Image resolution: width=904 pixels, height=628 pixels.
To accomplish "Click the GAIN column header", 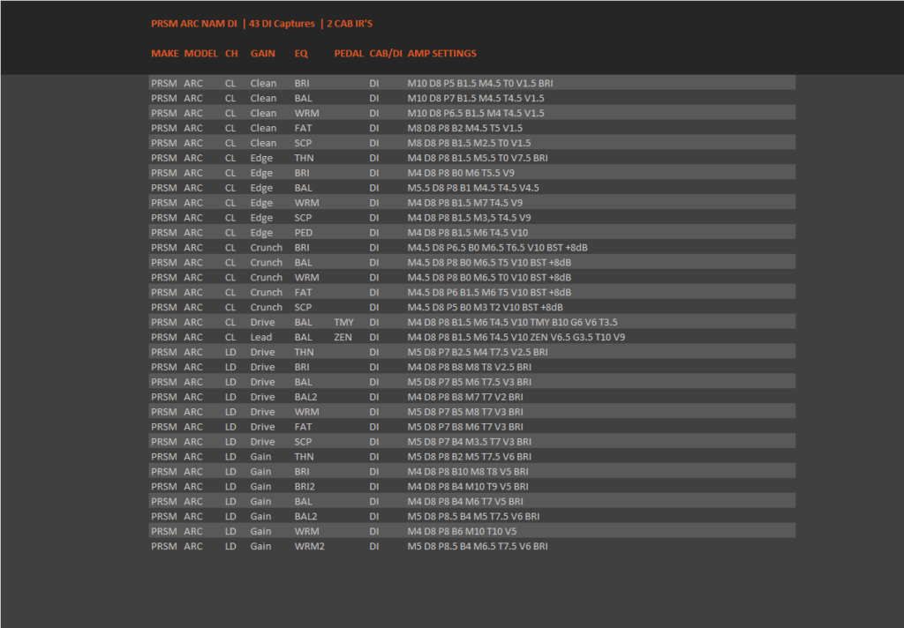I will tap(262, 54).
